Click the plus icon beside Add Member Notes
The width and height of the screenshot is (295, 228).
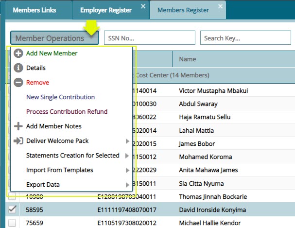tap(18, 126)
